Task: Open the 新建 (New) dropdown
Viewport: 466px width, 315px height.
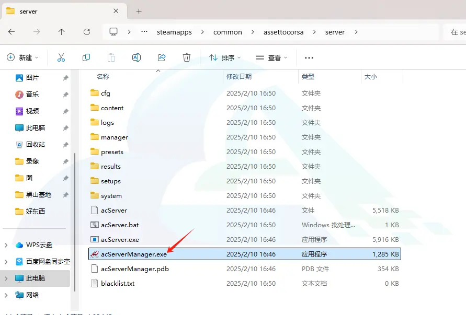Action: click(x=22, y=57)
